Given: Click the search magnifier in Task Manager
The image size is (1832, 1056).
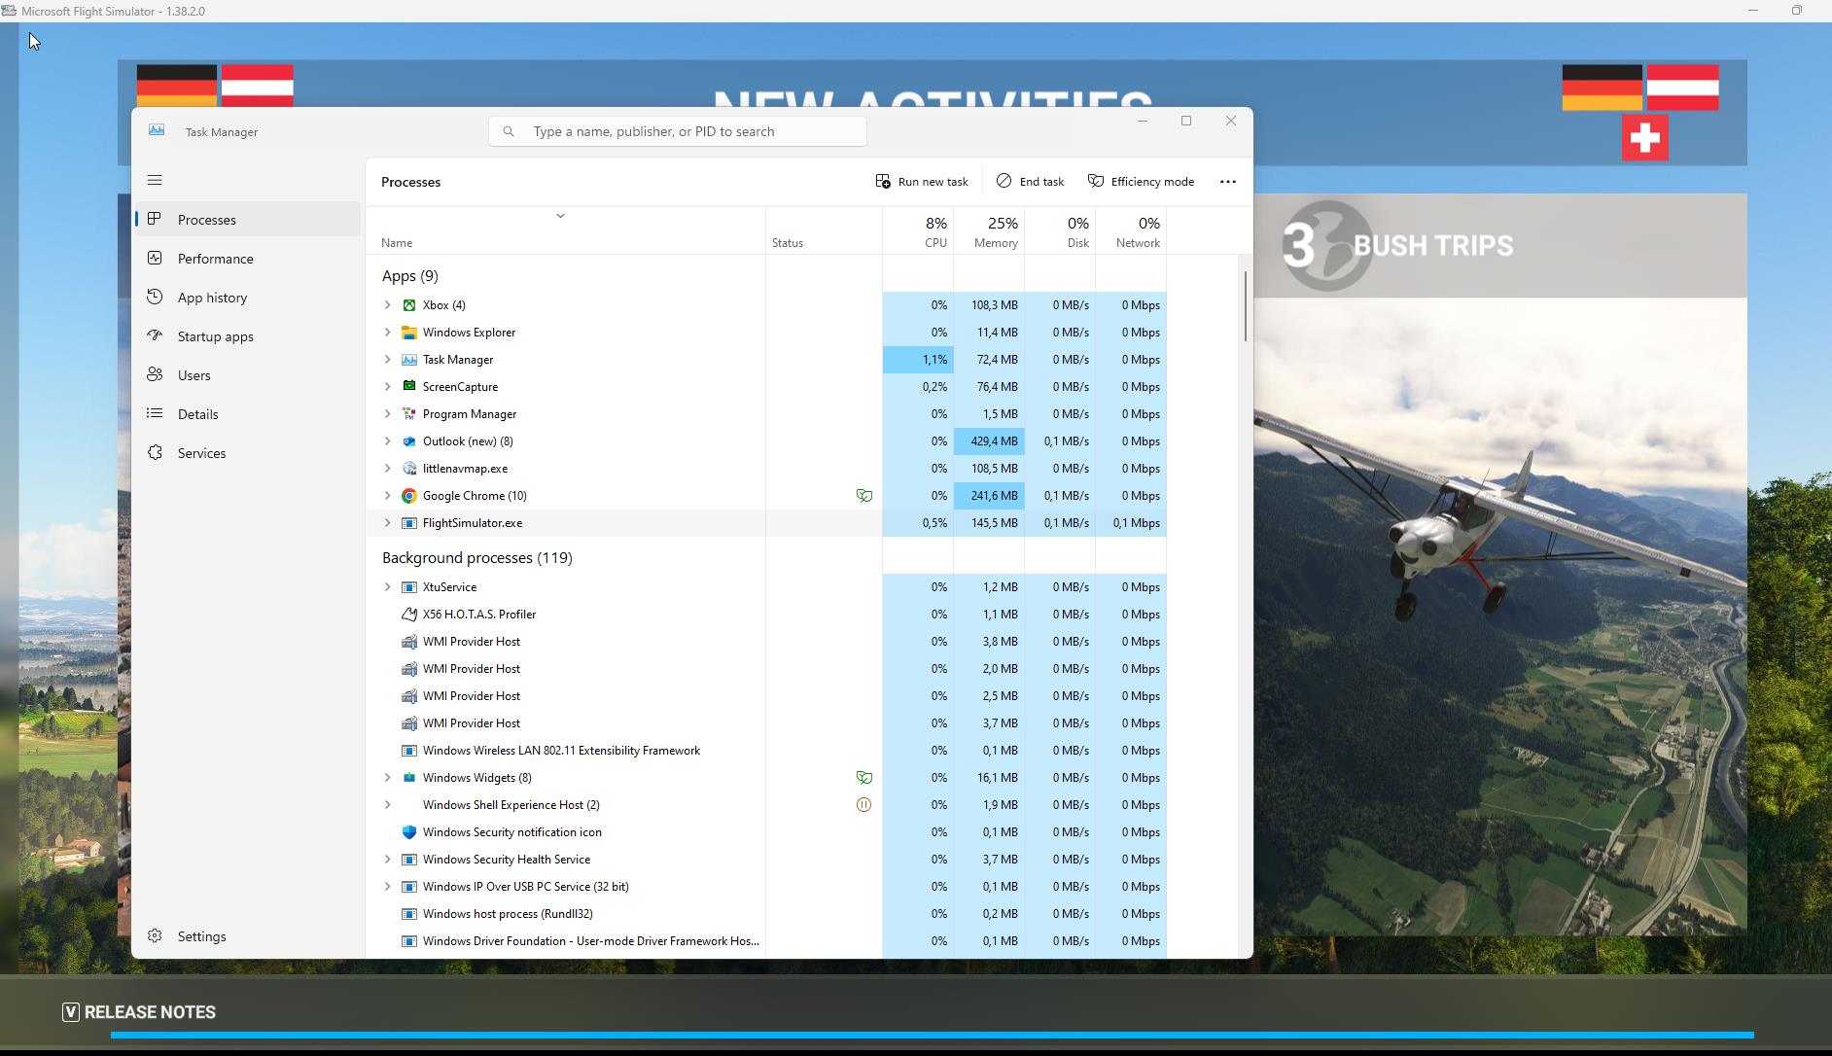Looking at the screenshot, I should [x=511, y=130].
